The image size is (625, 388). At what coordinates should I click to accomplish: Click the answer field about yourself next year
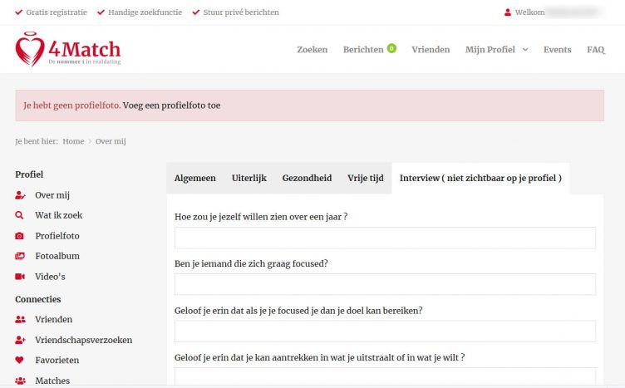(x=385, y=238)
